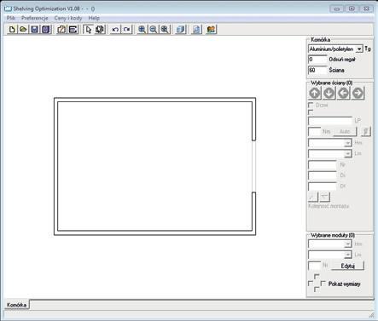
Task: Click the New file toolbar icon
Action: (12, 29)
